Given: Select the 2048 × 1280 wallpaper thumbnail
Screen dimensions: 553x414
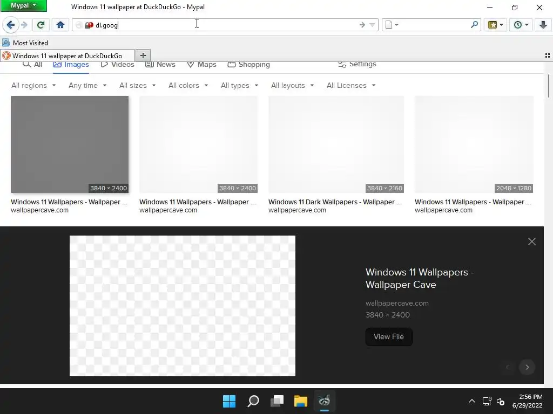Looking at the screenshot, I should [x=474, y=144].
